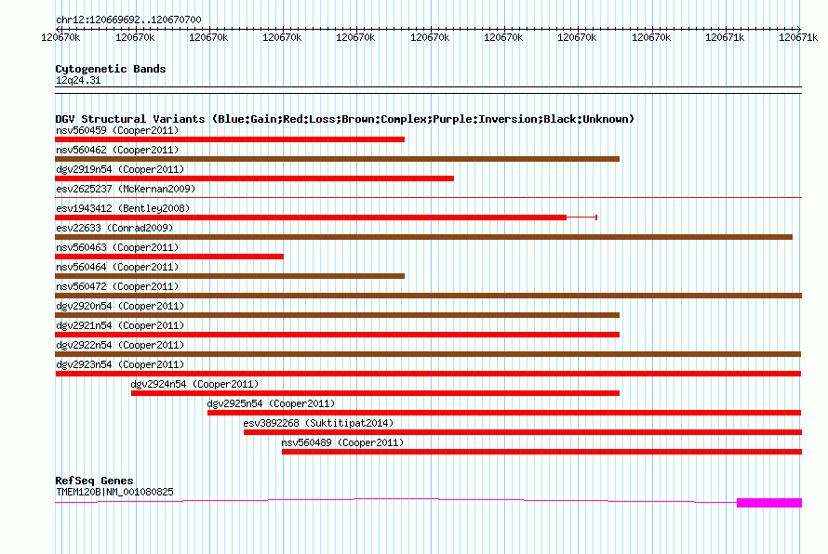Select the short red nsv560463 bar
Viewport: 828px width, 554px height.
[169, 257]
